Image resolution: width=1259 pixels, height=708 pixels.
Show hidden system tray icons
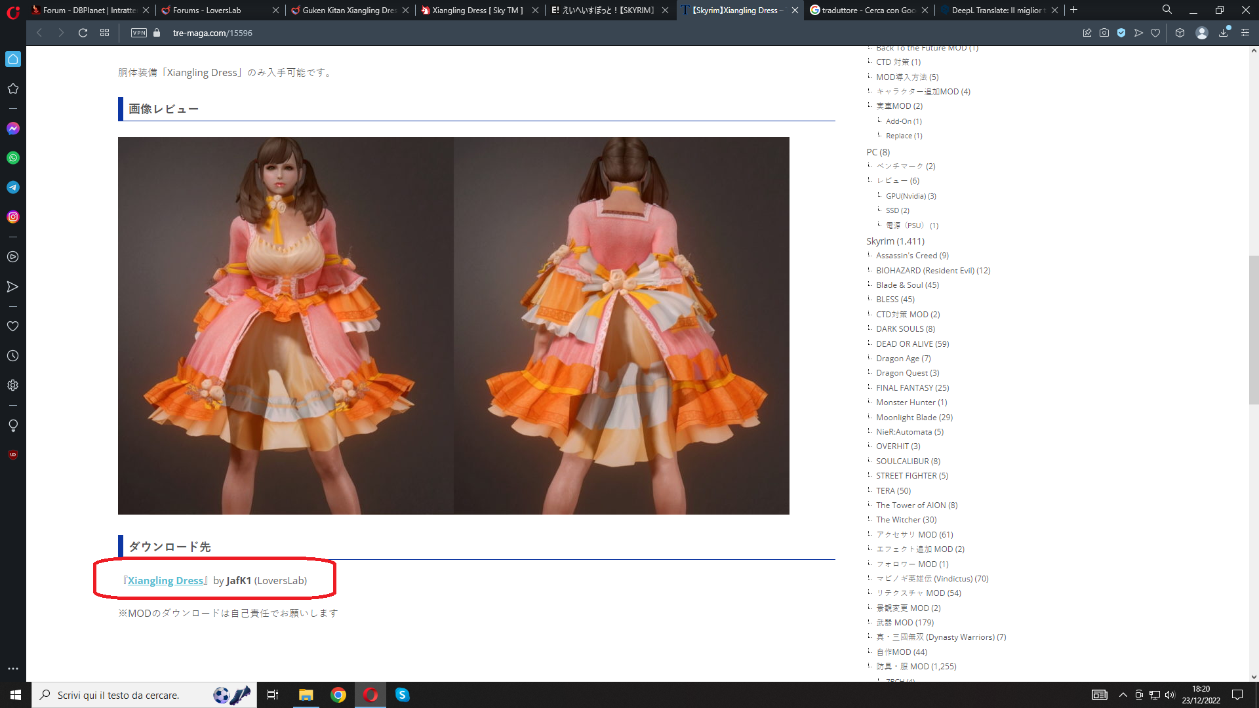click(1123, 695)
